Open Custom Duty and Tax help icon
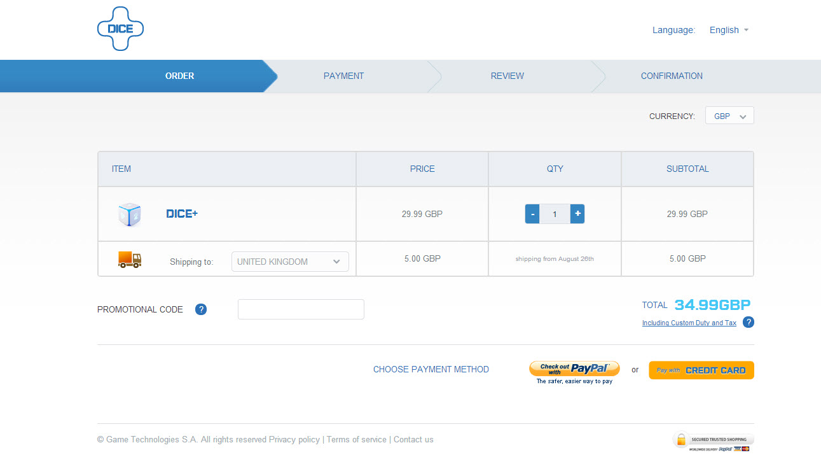This screenshot has width=821, height=471. tap(749, 322)
